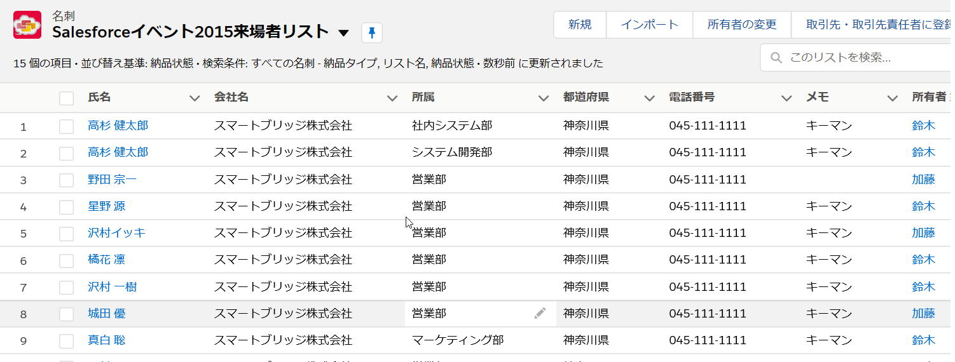Click システム開発部 cell in row 2
The height and width of the screenshot is (362, 955).
[452, 152]
